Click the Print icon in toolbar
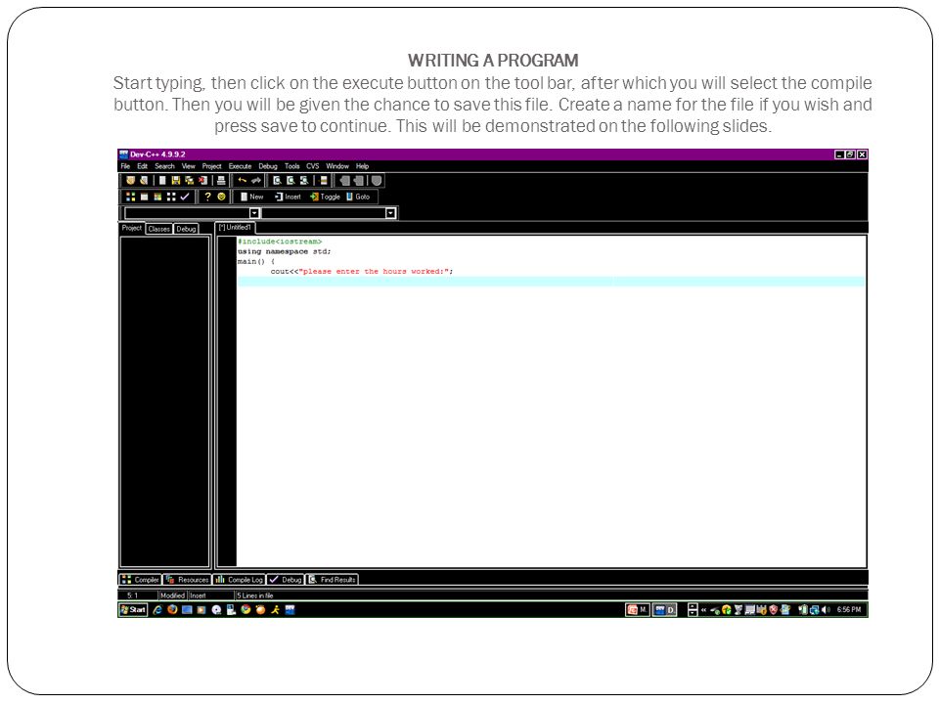Image resolution: width=939 pixels, height=704 pixels. tap(221, 180)
